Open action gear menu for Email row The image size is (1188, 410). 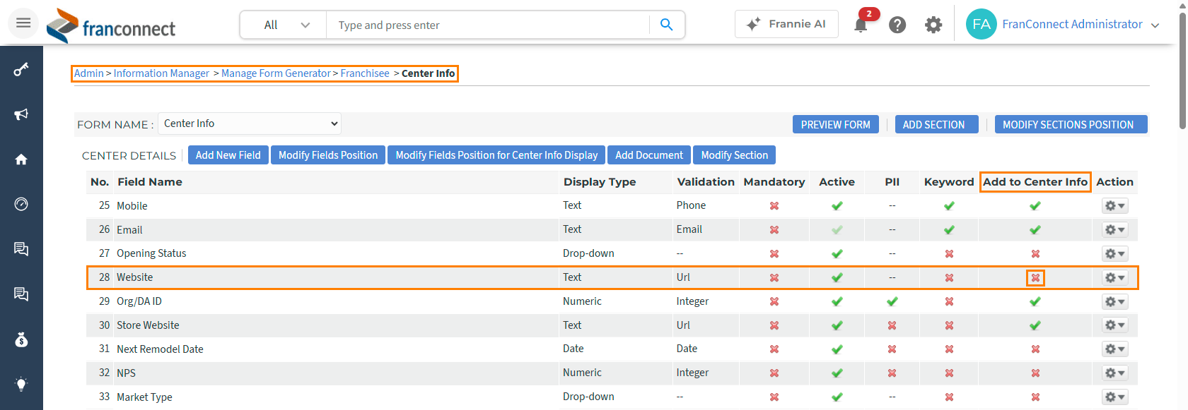click(x=1114, y=230)
